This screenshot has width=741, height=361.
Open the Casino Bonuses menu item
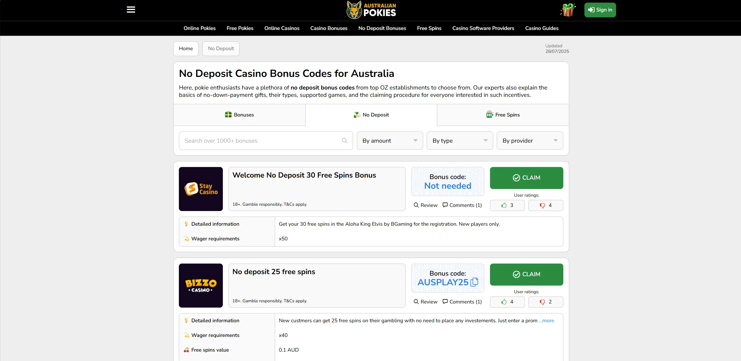329,28
